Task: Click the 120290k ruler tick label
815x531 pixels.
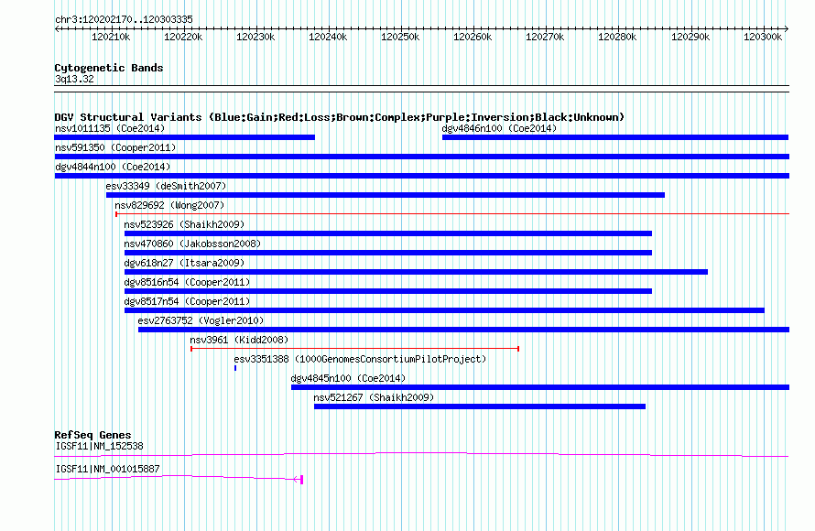Action: (x=690, y=37)
